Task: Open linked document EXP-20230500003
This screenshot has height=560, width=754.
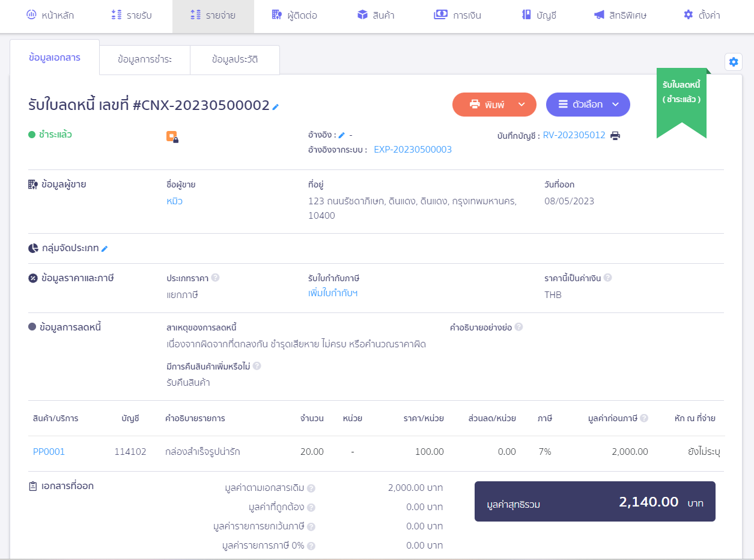Action: click(x=413, y=150)
